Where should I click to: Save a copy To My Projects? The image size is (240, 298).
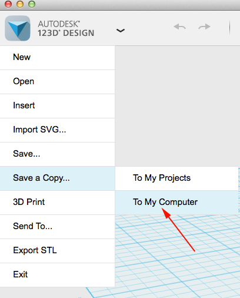tap(176, 178)
